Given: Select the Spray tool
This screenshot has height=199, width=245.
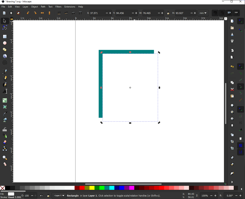Looking at the screenshot, I should point(5,136).
